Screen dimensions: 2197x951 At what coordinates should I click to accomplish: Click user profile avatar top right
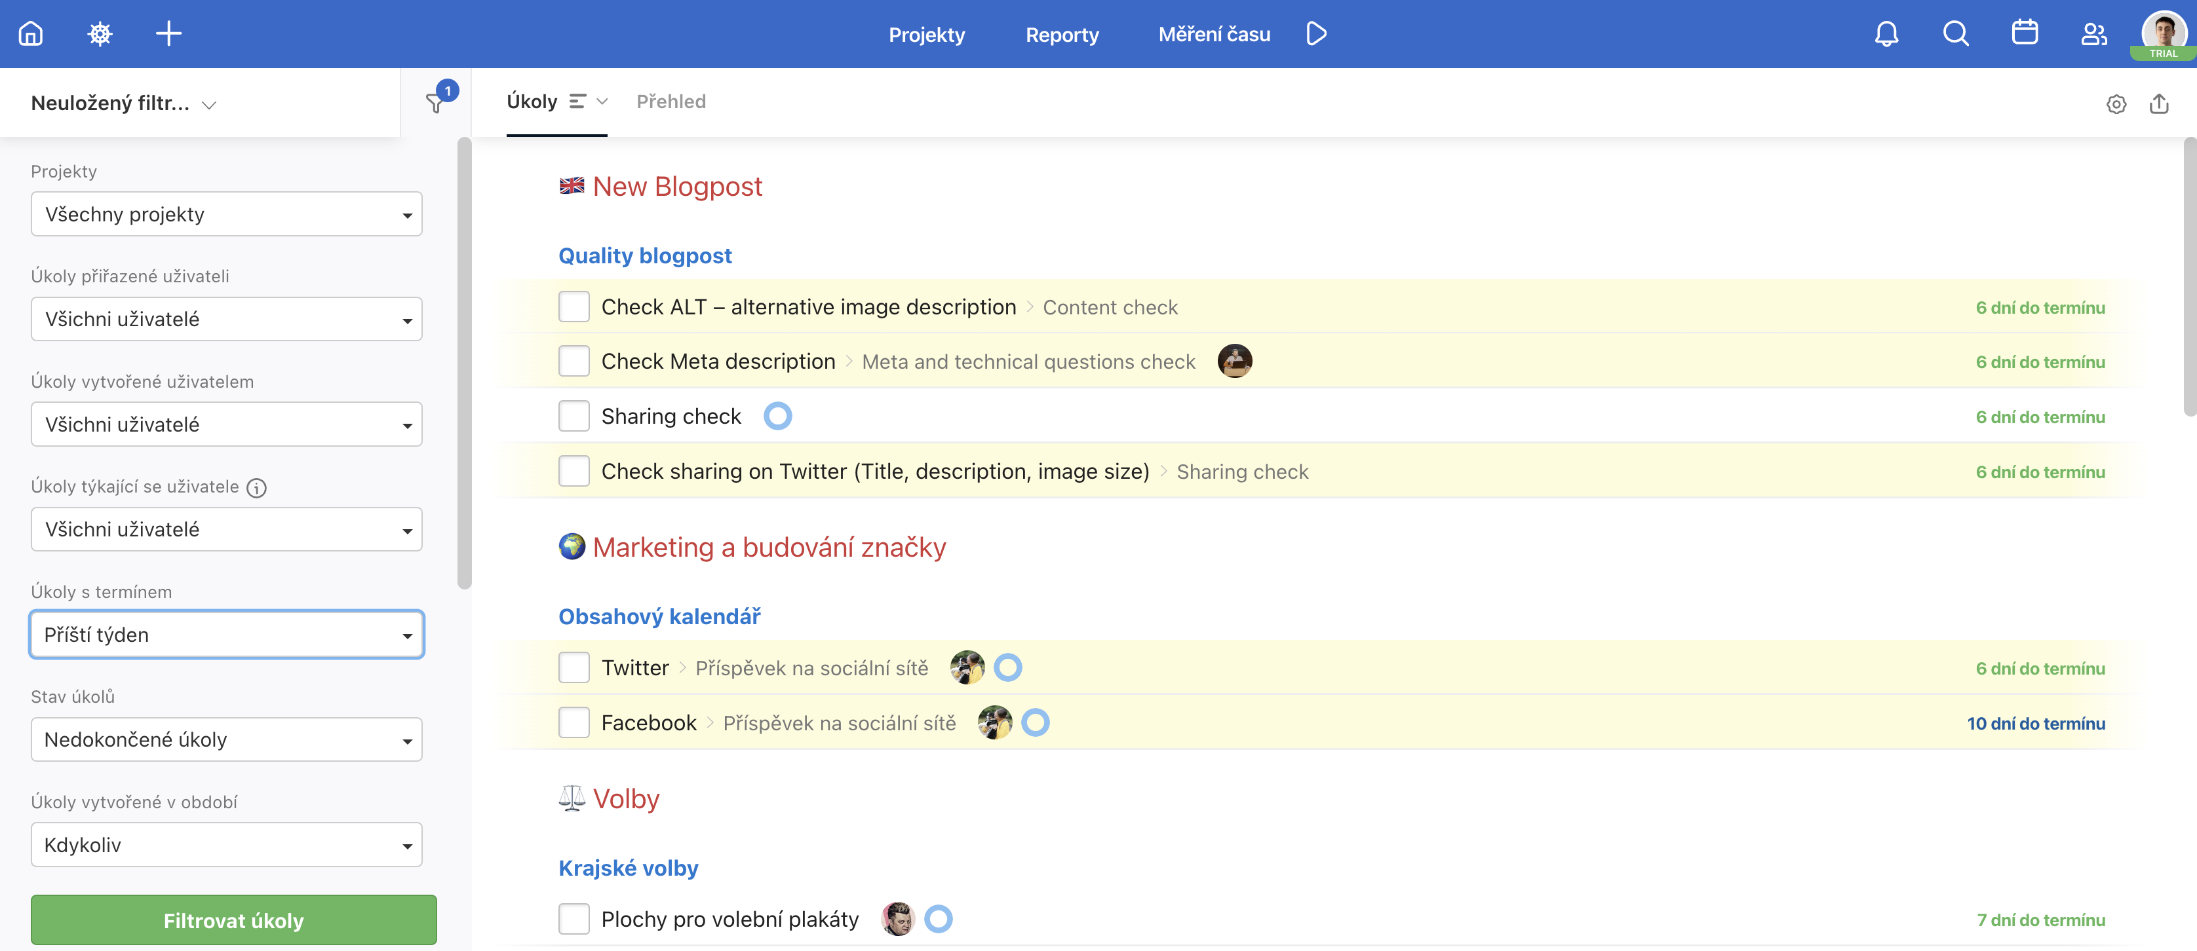click(2162, 31)
